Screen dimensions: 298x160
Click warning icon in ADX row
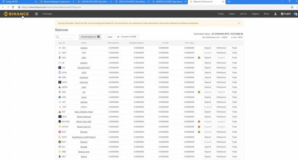(x=199, y=58)
